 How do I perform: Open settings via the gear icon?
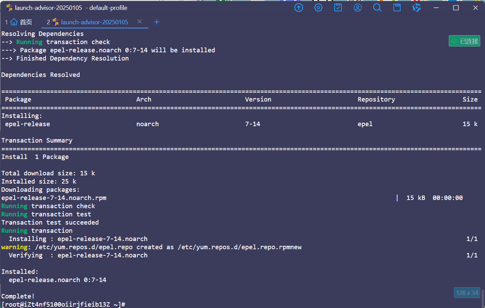[318, 8]
